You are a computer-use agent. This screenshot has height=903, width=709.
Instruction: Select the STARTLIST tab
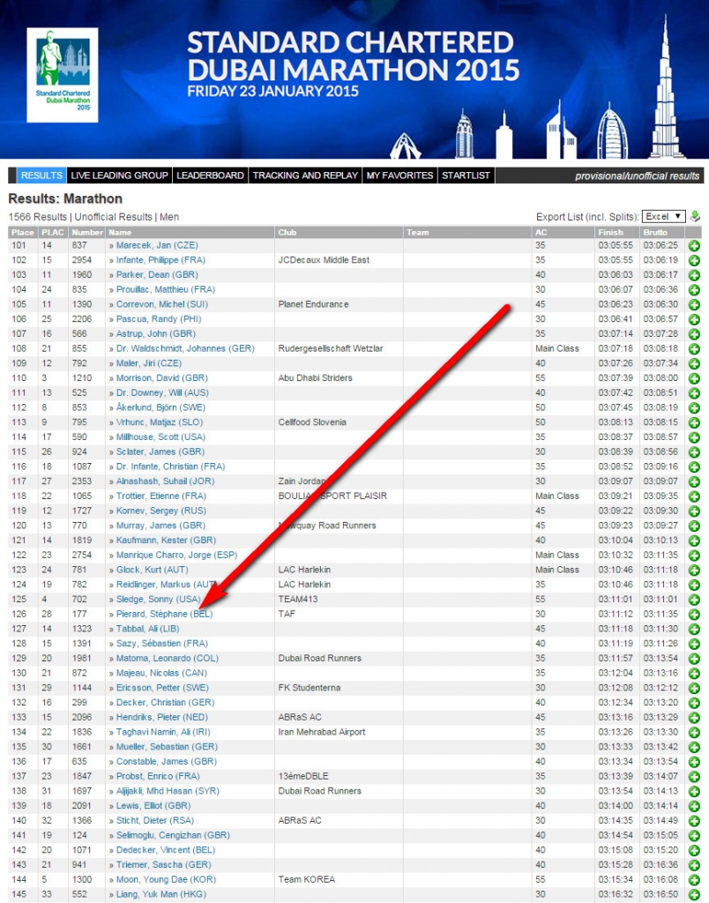tap(466, 175)
